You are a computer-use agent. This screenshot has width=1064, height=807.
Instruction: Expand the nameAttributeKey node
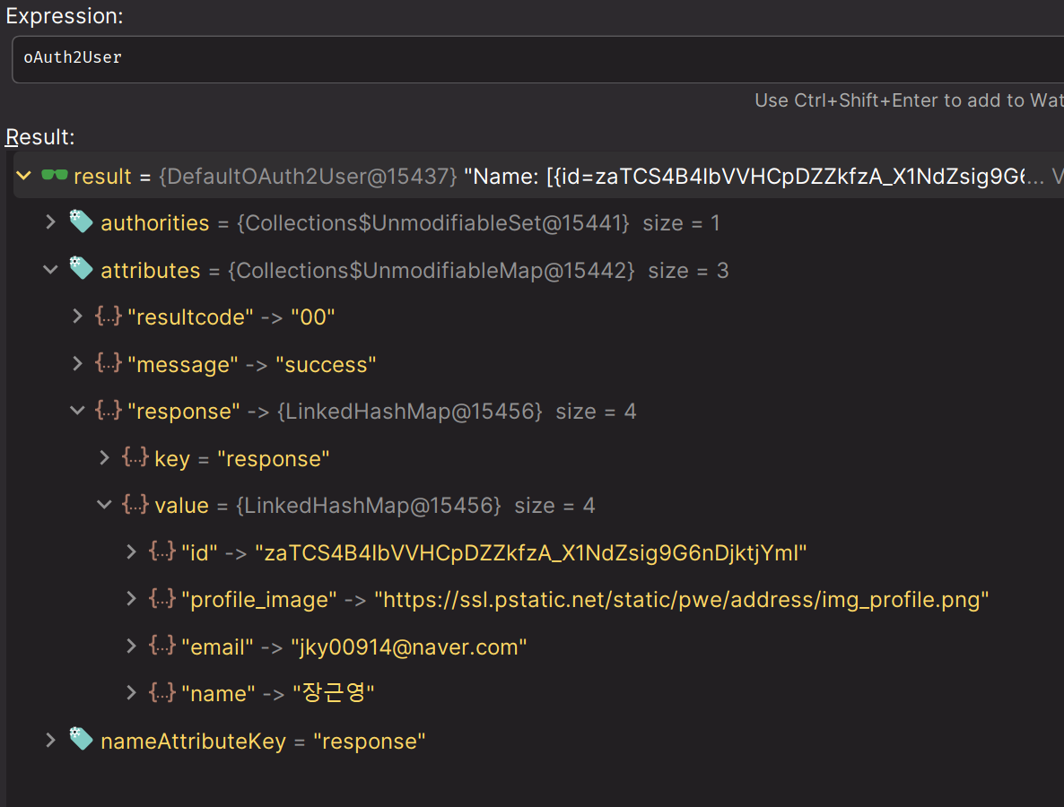click(x=51, y=741)
